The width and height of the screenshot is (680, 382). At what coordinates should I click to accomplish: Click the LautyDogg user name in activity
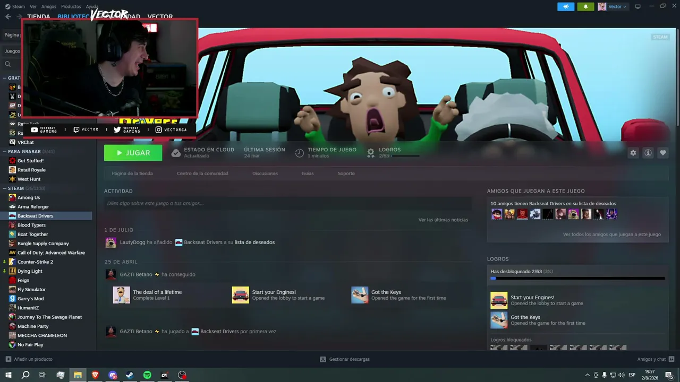coord(132,242)
